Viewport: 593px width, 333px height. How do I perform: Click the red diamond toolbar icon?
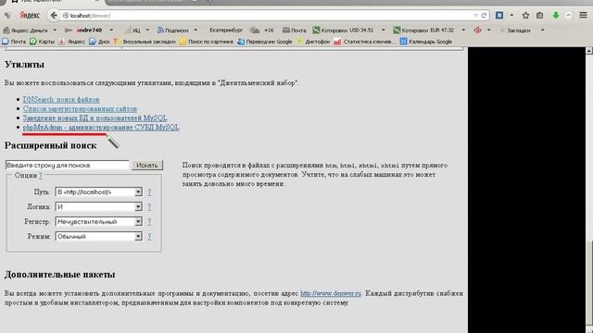click(478, 31)
